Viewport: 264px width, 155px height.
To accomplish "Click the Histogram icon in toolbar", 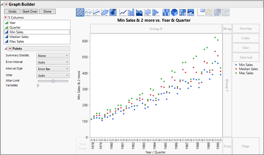I will pos(156,12).
